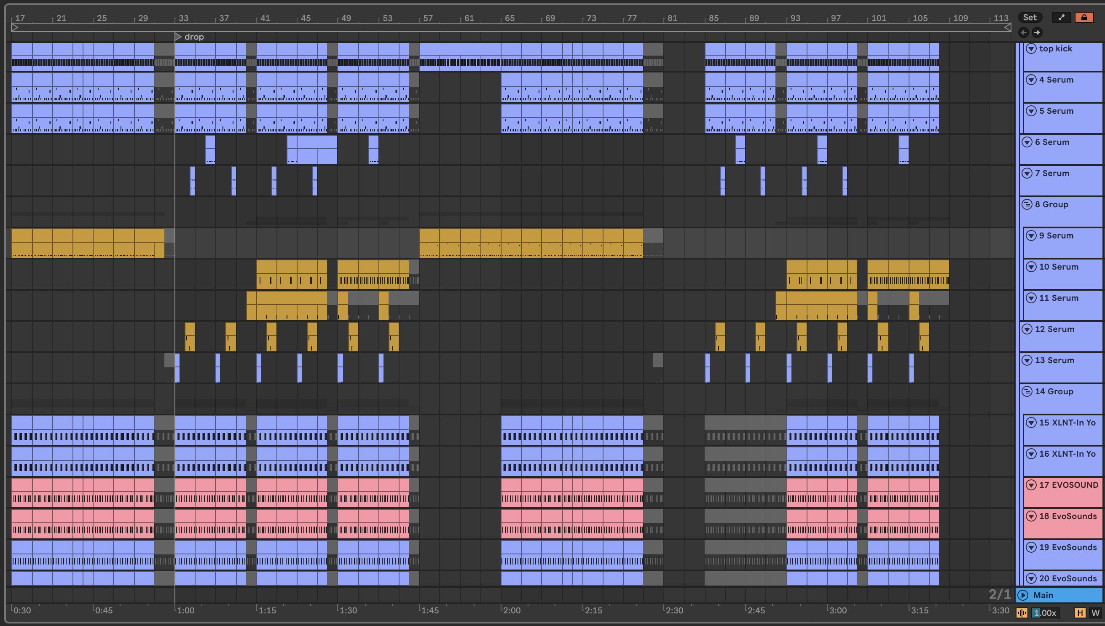Click the 18 EvoSounds fold triangle icon
This screenshot has height=626, width=1105.
point(1031,516)
